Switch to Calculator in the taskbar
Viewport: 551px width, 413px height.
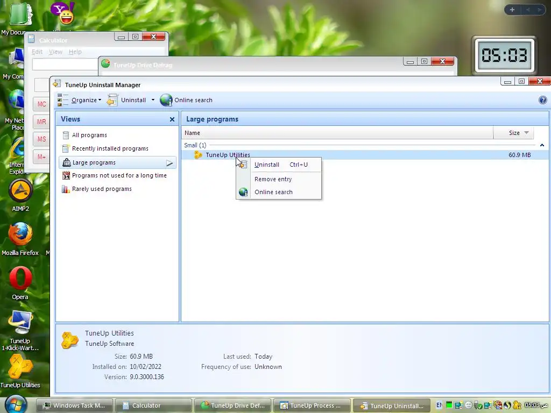pyautogui.click(x=153, y=405)
